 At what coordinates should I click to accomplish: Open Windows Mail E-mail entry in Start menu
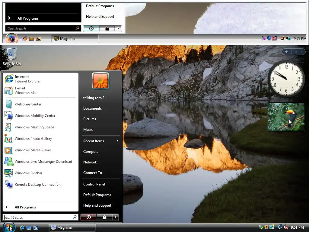pyautogui.click(x=40, y=90)
